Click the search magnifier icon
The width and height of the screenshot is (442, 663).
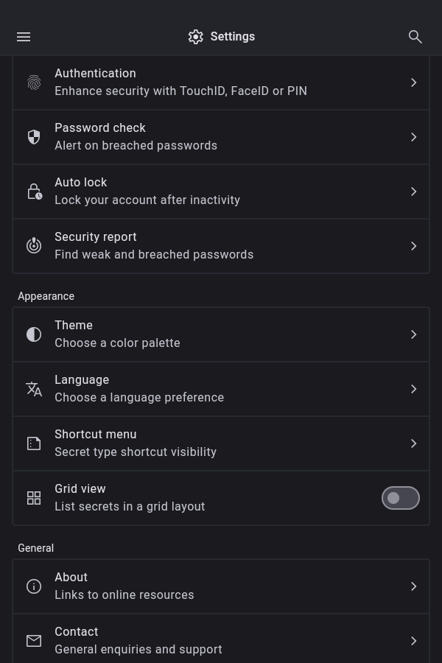coord(415,37)
